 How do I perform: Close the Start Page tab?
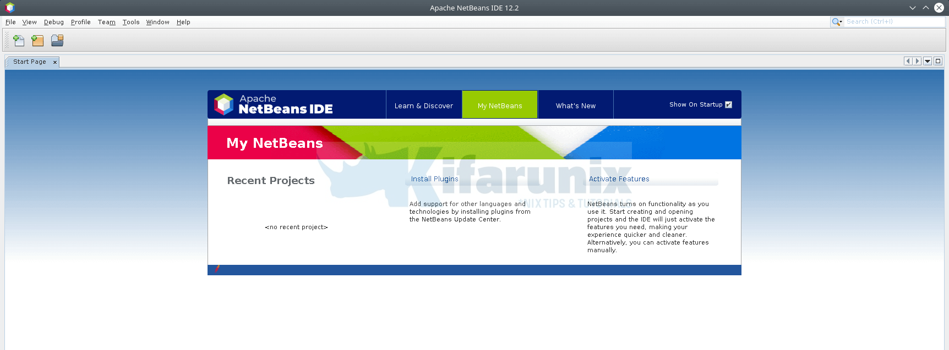click(55, 62)
